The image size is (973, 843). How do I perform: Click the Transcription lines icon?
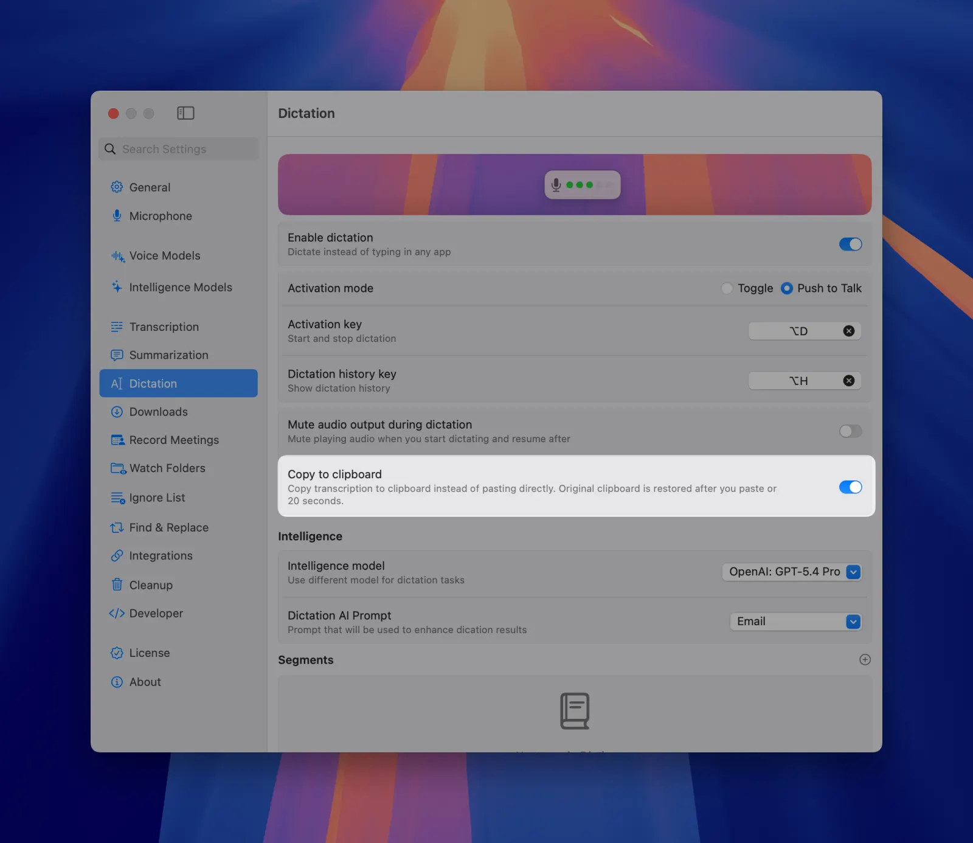point(117,327)
